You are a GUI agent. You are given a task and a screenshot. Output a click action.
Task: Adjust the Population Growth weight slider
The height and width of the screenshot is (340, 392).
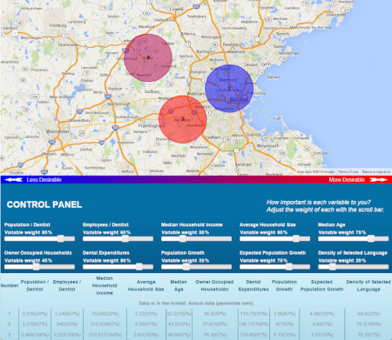click(186, 267)
